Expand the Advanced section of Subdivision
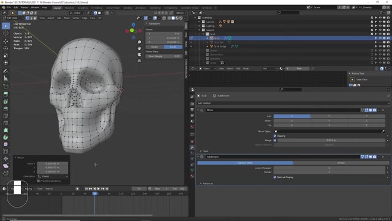The height and width of the screenshot is (221, 392). (207, 184)
